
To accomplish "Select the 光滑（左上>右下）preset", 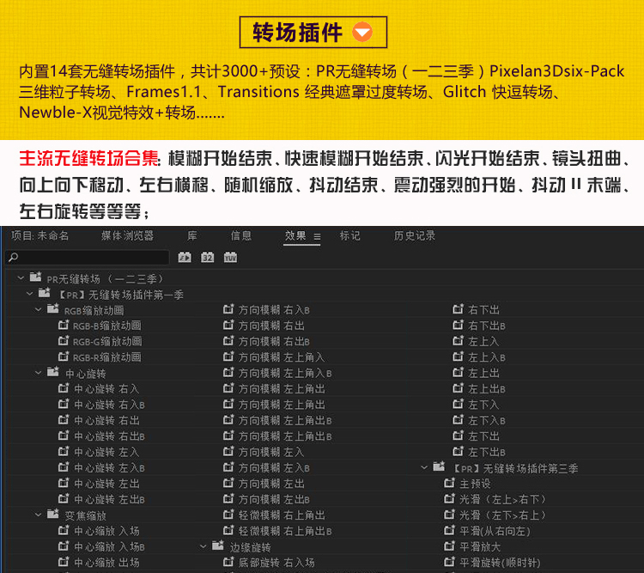I will [502, 499].
